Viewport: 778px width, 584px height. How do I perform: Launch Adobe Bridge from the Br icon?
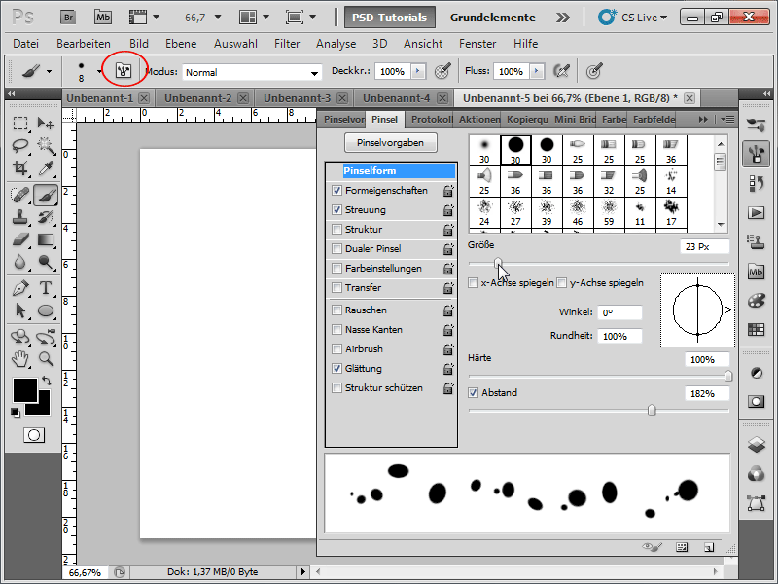[x=68, y=18]
